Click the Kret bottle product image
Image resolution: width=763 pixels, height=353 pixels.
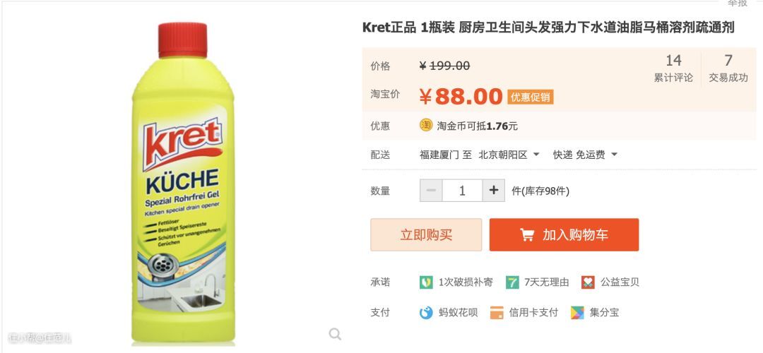[x=183, y=182]
